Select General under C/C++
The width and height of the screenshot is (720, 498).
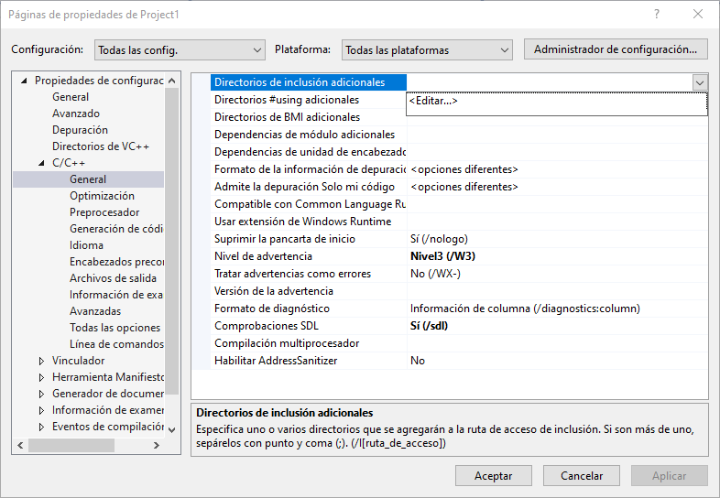(x=88, y=179)
